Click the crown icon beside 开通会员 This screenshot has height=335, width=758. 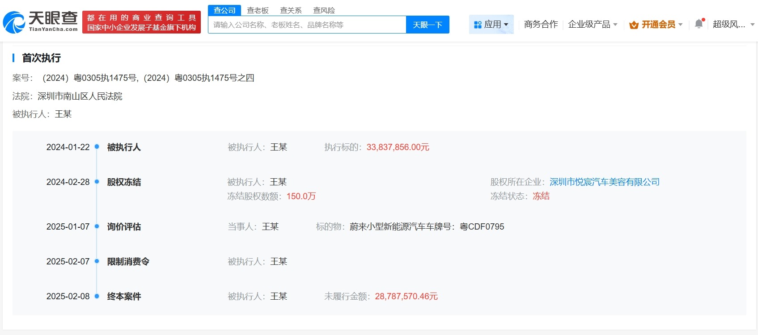click(634, 25)
